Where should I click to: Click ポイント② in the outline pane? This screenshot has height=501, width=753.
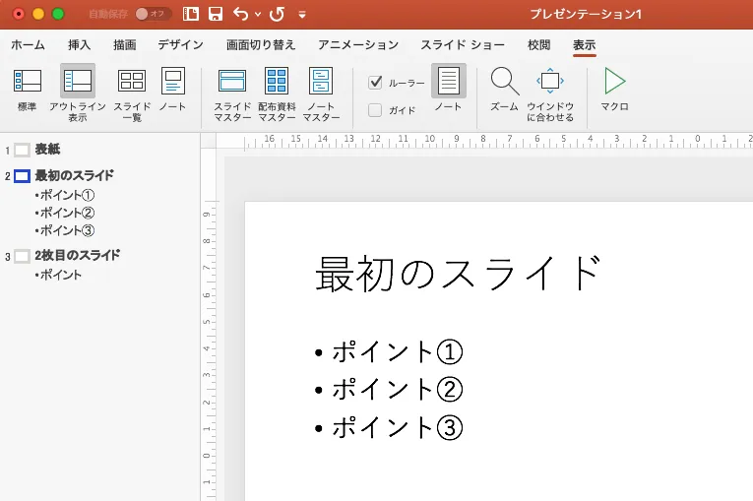(65, 213)
